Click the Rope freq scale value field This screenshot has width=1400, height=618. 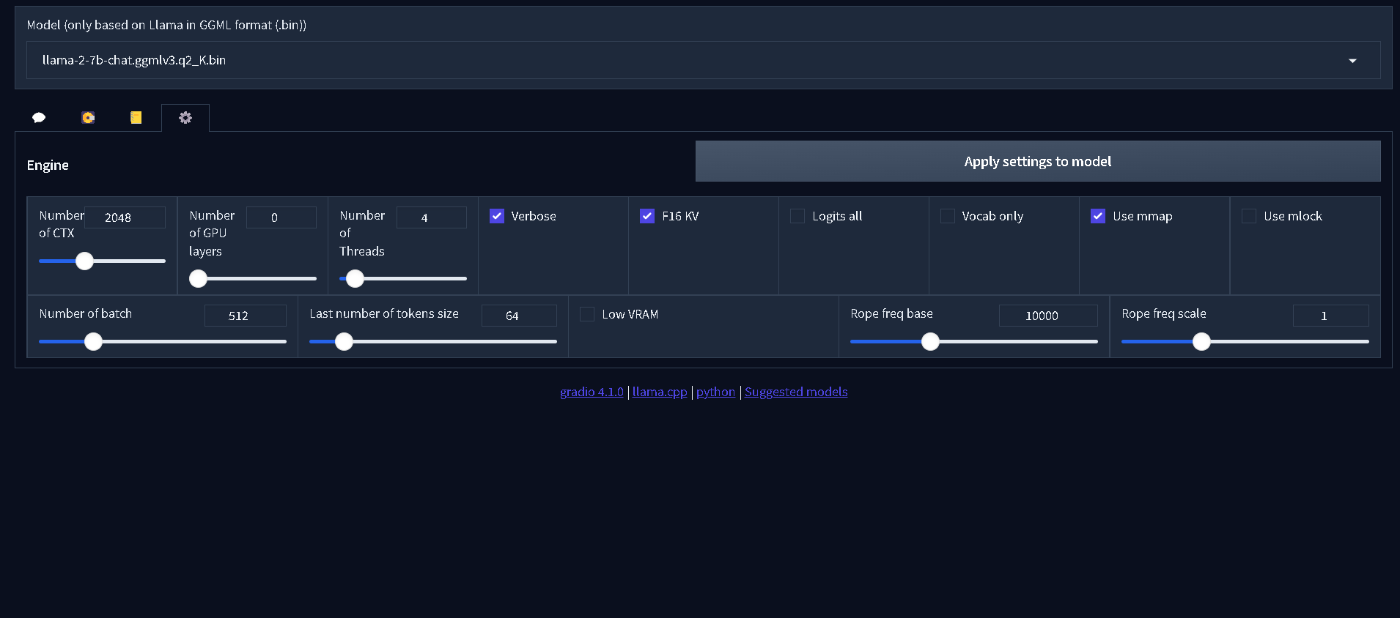[x=1330, y=316]
